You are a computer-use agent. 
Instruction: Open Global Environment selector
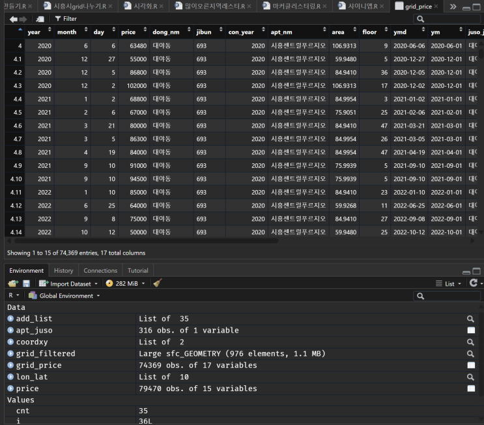[x=64, y=295]
